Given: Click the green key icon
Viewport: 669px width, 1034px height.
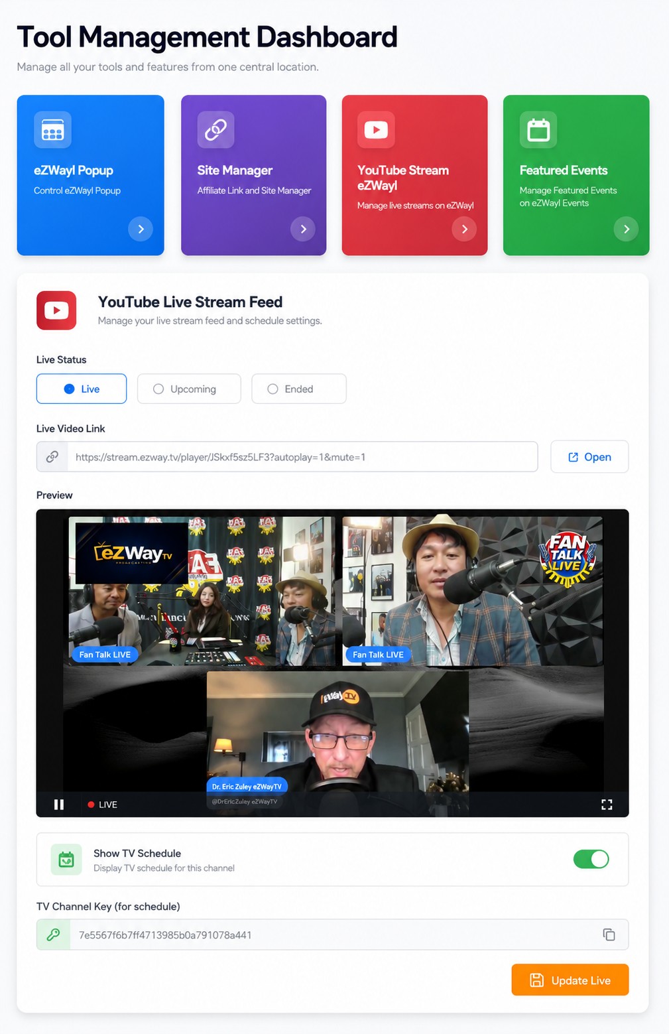Looking at the screenshot, I should point(53,935).
